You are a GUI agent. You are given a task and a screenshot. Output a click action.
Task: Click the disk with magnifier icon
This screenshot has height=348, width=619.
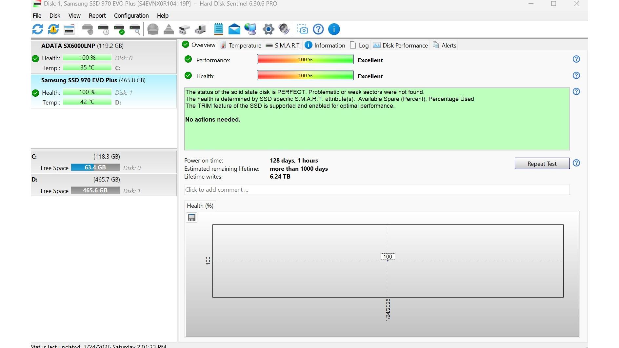click(x=135, y=29)
